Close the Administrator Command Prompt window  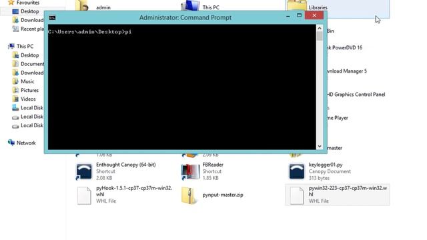[314, 15]
